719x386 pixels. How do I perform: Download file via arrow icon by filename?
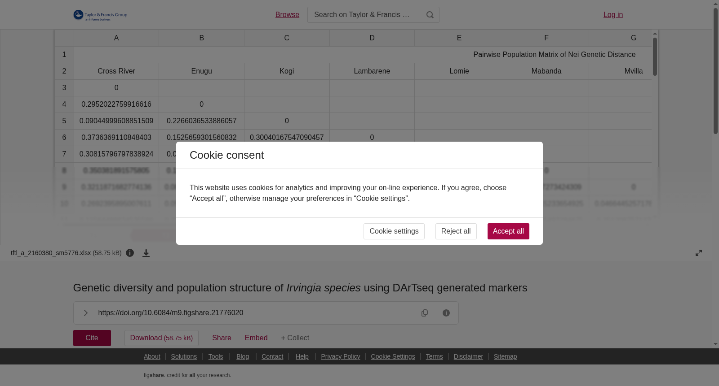coord(146,253)
